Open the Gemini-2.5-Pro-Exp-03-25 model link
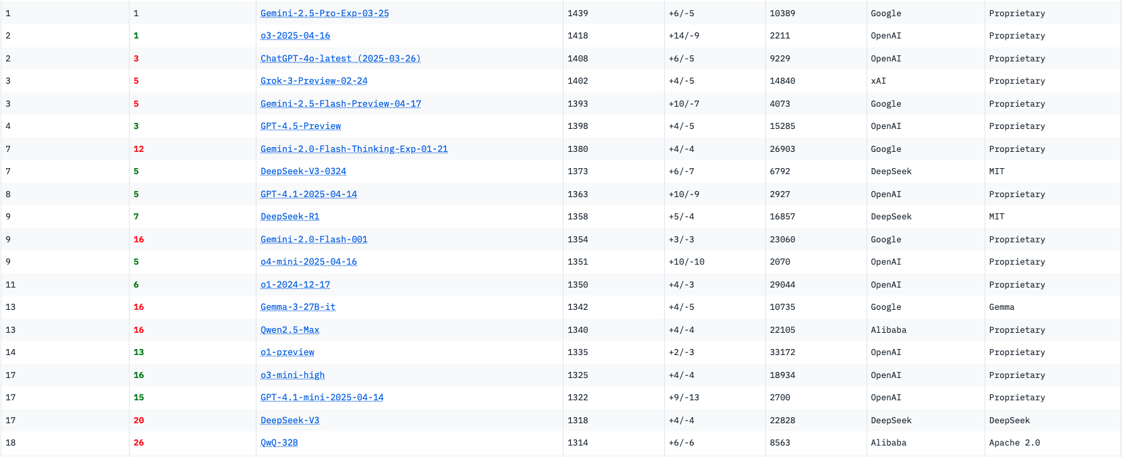Viewport: 1123px width, 457px height. point(325,14)
